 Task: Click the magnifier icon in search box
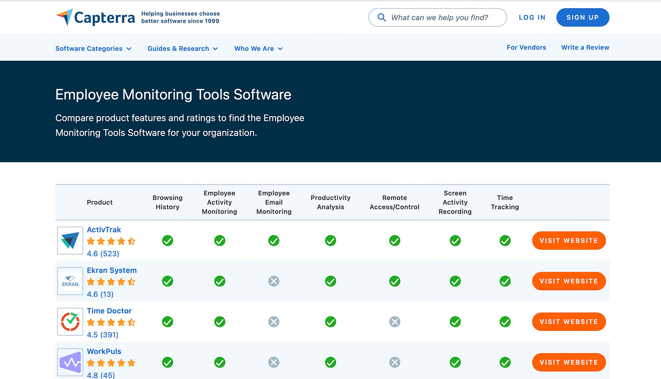(382, 18)
